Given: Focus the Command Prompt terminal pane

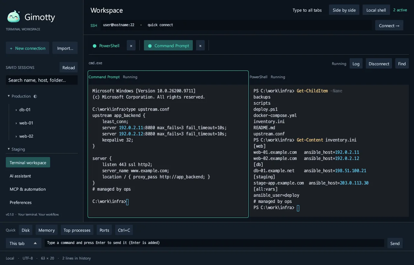Looking at the screenshot, I should tap(168, 144).
